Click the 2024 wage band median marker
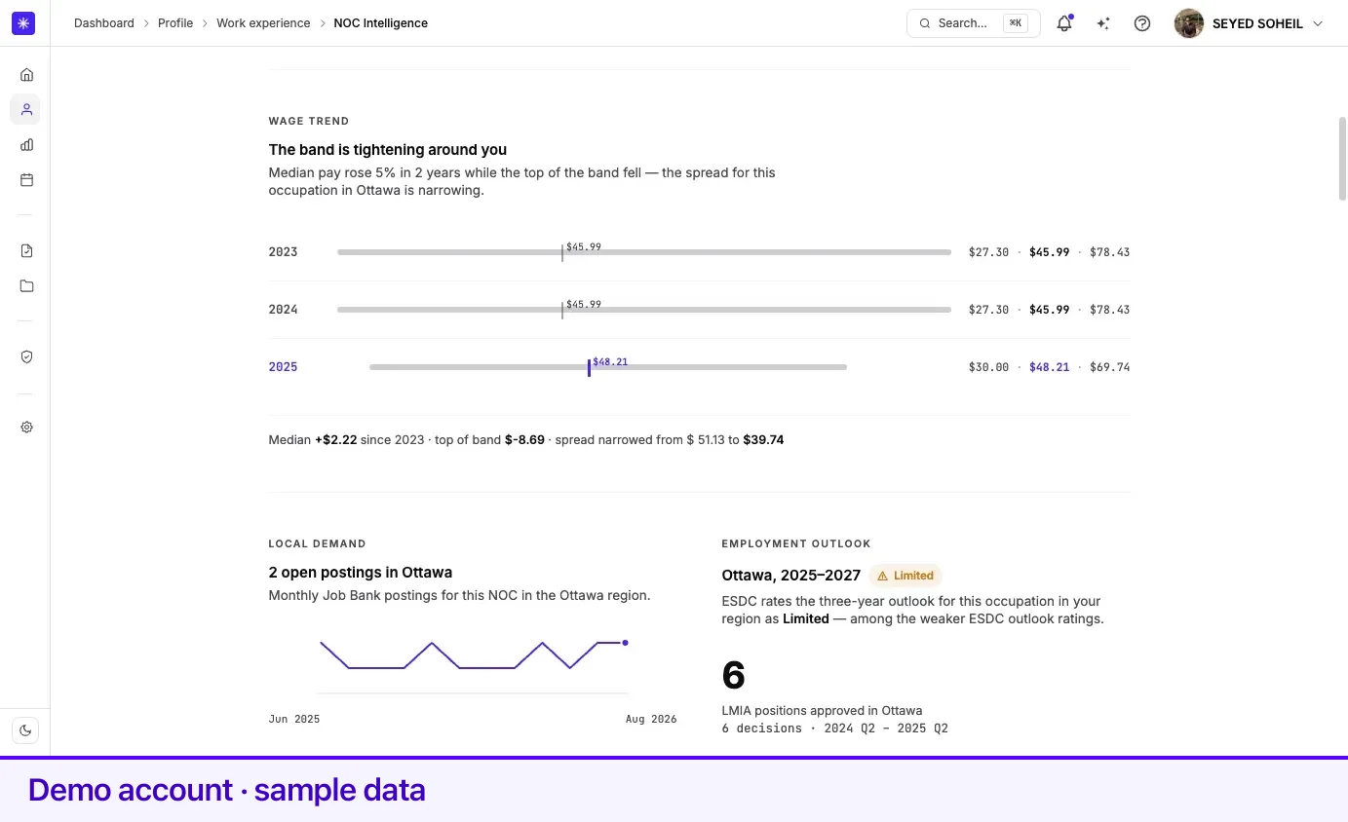Image resolution: width=1348 pixels, height=822 pixels. pos(562,310)
